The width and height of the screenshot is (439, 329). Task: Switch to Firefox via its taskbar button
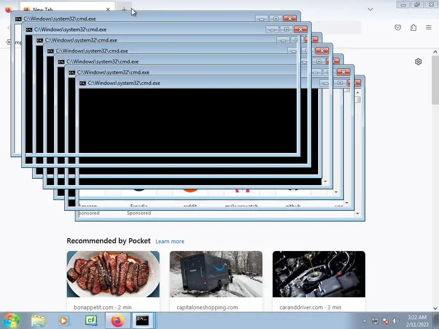click(117, 320)
